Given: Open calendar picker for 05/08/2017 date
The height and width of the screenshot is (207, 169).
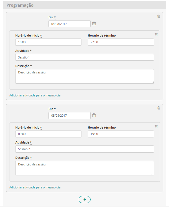Looking at the screenshot, I should [x=94, y=115].
